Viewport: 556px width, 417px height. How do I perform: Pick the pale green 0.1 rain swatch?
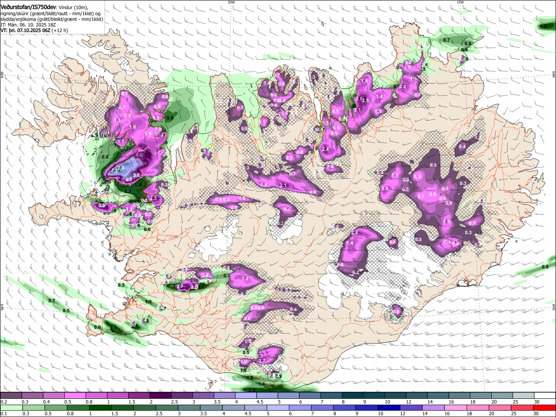tap(10, 408)
